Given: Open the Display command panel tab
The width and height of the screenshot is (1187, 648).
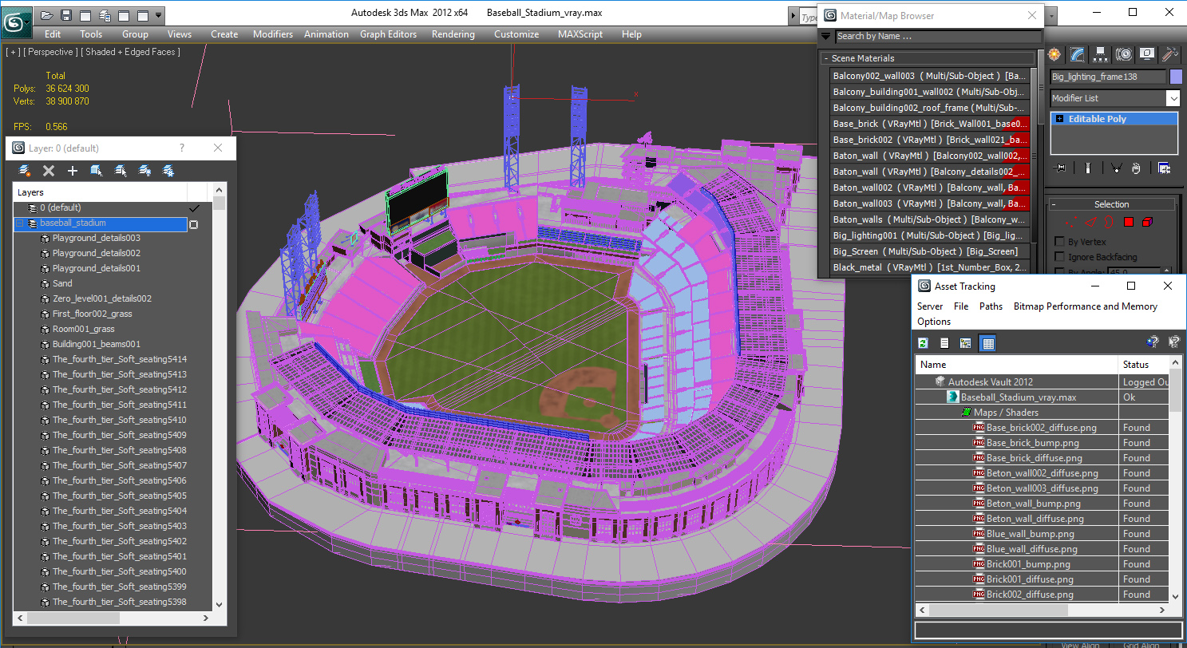Looking at the screenshot, I should pos(1147,54).
